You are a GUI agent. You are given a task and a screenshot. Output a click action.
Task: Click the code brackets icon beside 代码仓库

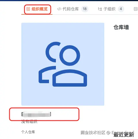[x=59, y=9]
